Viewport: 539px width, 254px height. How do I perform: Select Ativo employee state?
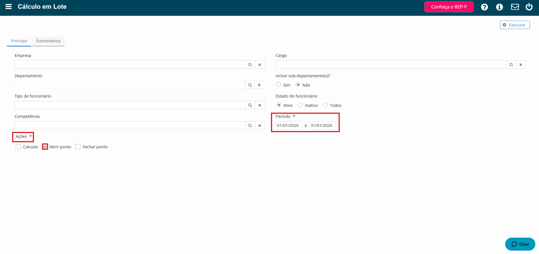[279, 105]
